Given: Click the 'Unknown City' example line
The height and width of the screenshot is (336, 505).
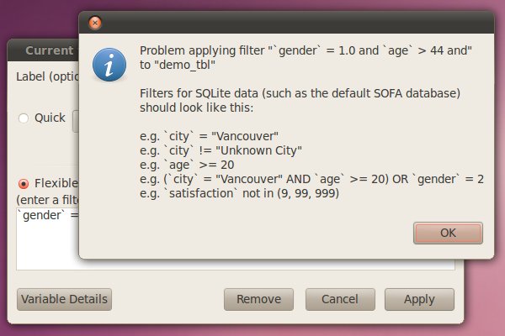Looking at the screenshot, I should 221,150.
